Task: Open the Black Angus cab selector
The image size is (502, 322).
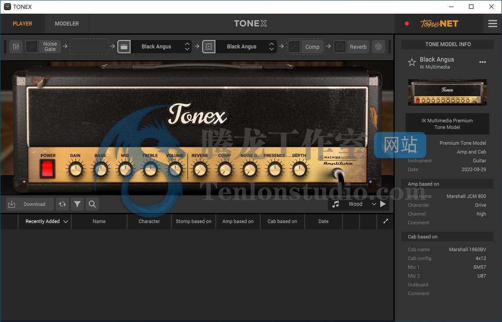Action: click(246, 47)
